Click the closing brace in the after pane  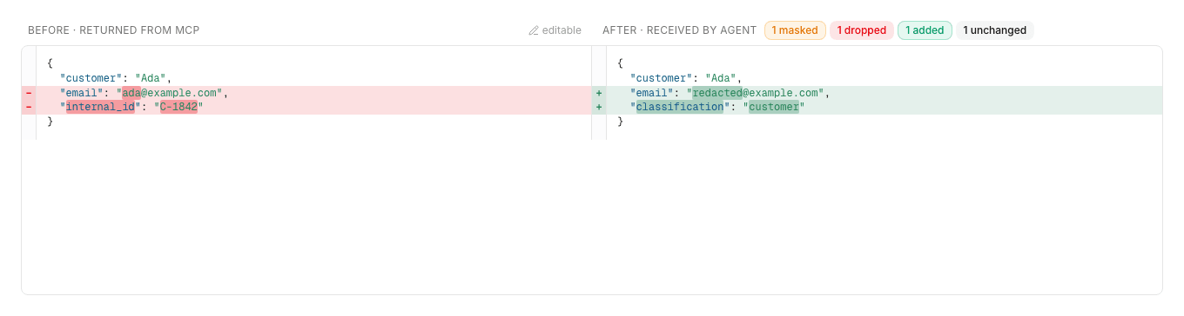coord(621,122)
